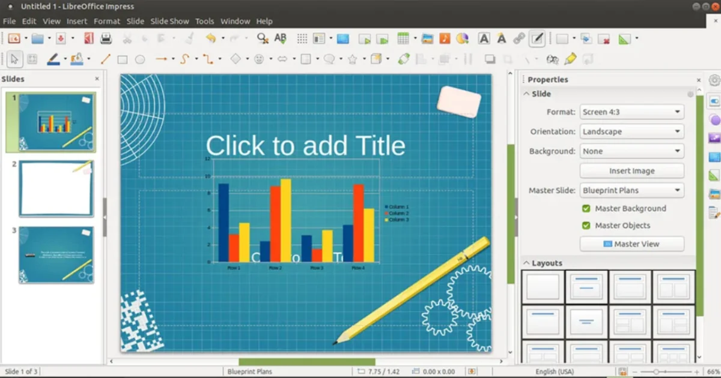721x378 pixels.
Task: Open the Slide Show menu
Action: 169,21
